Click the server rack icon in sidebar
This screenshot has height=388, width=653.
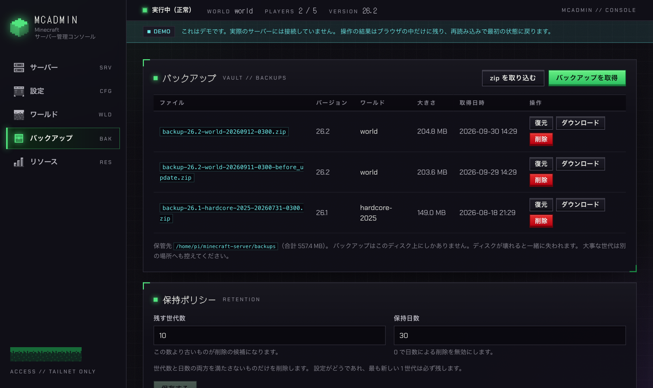tap(19, 67)
